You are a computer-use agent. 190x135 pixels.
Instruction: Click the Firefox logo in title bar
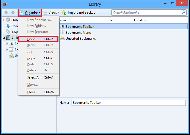point(5,4)
